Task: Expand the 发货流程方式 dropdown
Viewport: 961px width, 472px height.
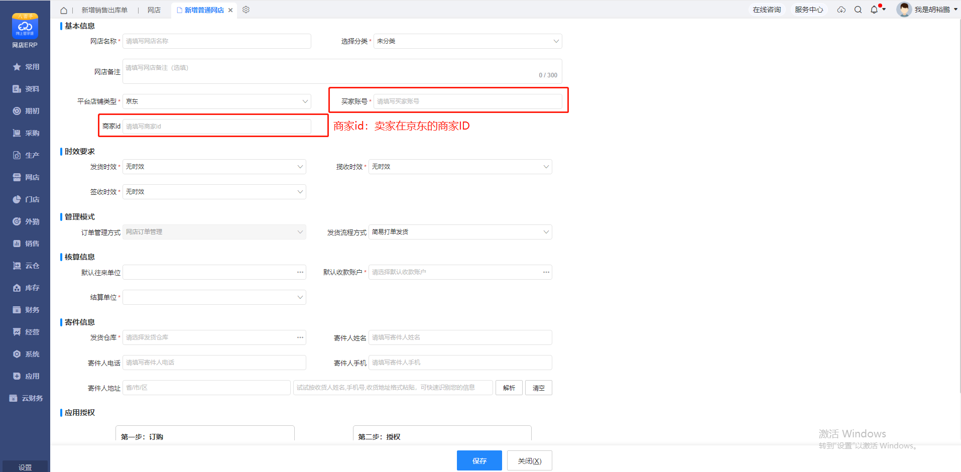Action: click(460, 232)
